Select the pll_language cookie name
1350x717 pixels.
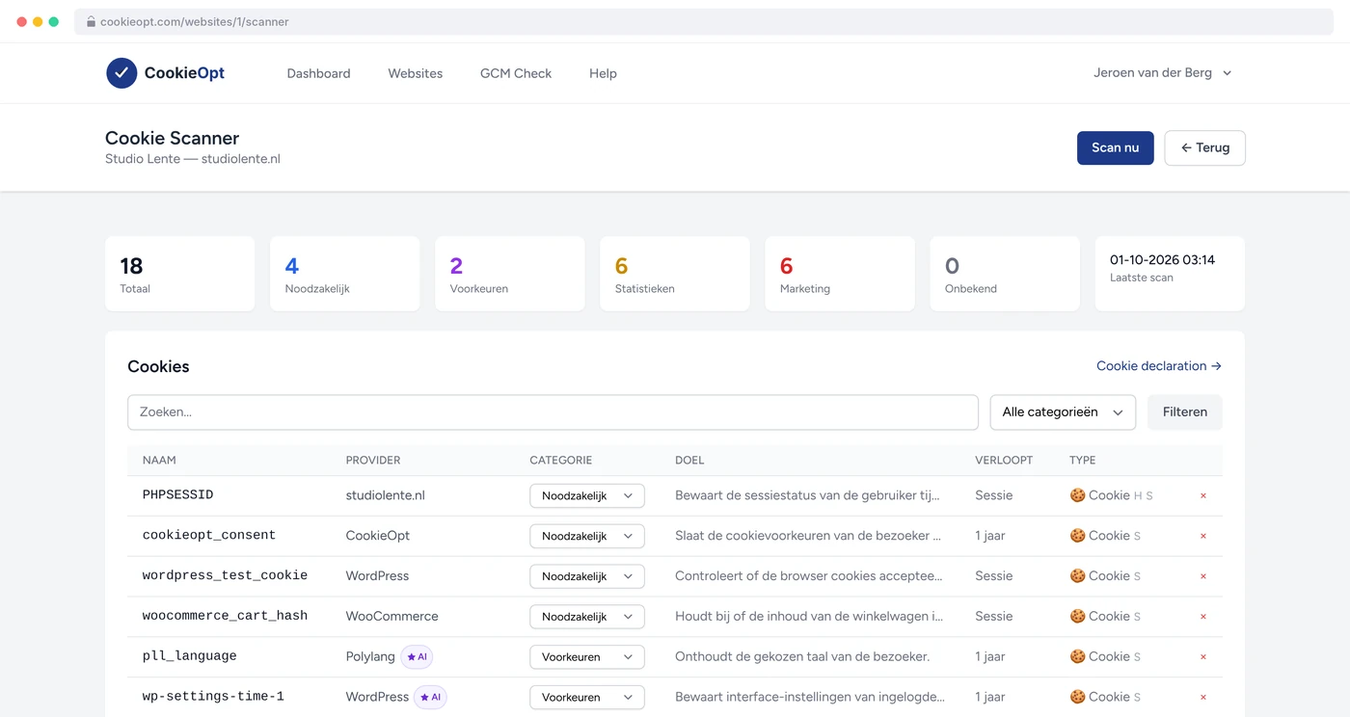190,657
